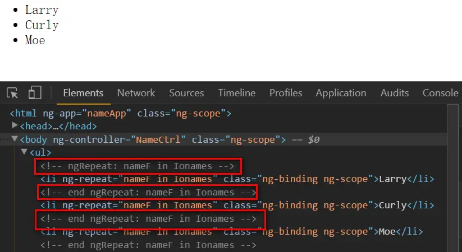Select the ul tag label

tap(40, 152)
